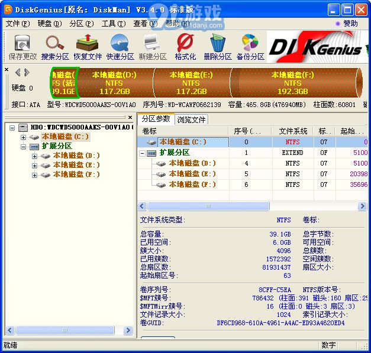371x353 pixels.
Task: Click partition table scroll right arrow
Action: coord(362,206)
